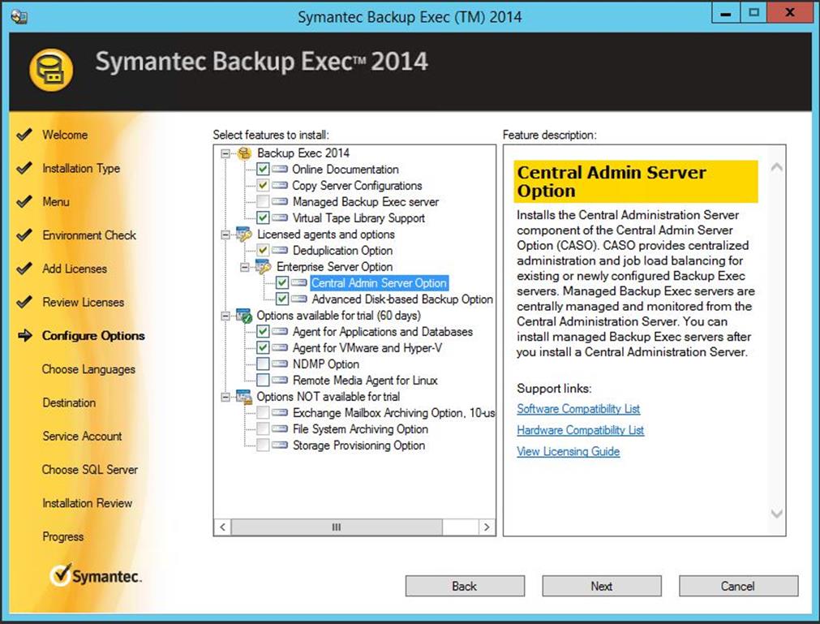Click the drive icon beside Managed Backup Exec server
Screen dimensions: 820x624
[280, 202]
